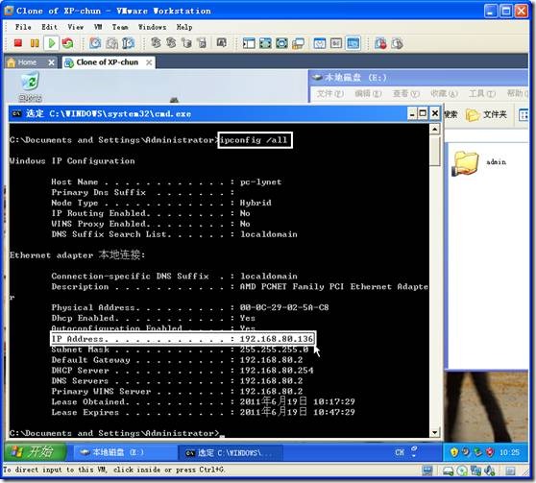Click the VMware status bar hard disk icon

pyautogui.click(x=448, y=471)
